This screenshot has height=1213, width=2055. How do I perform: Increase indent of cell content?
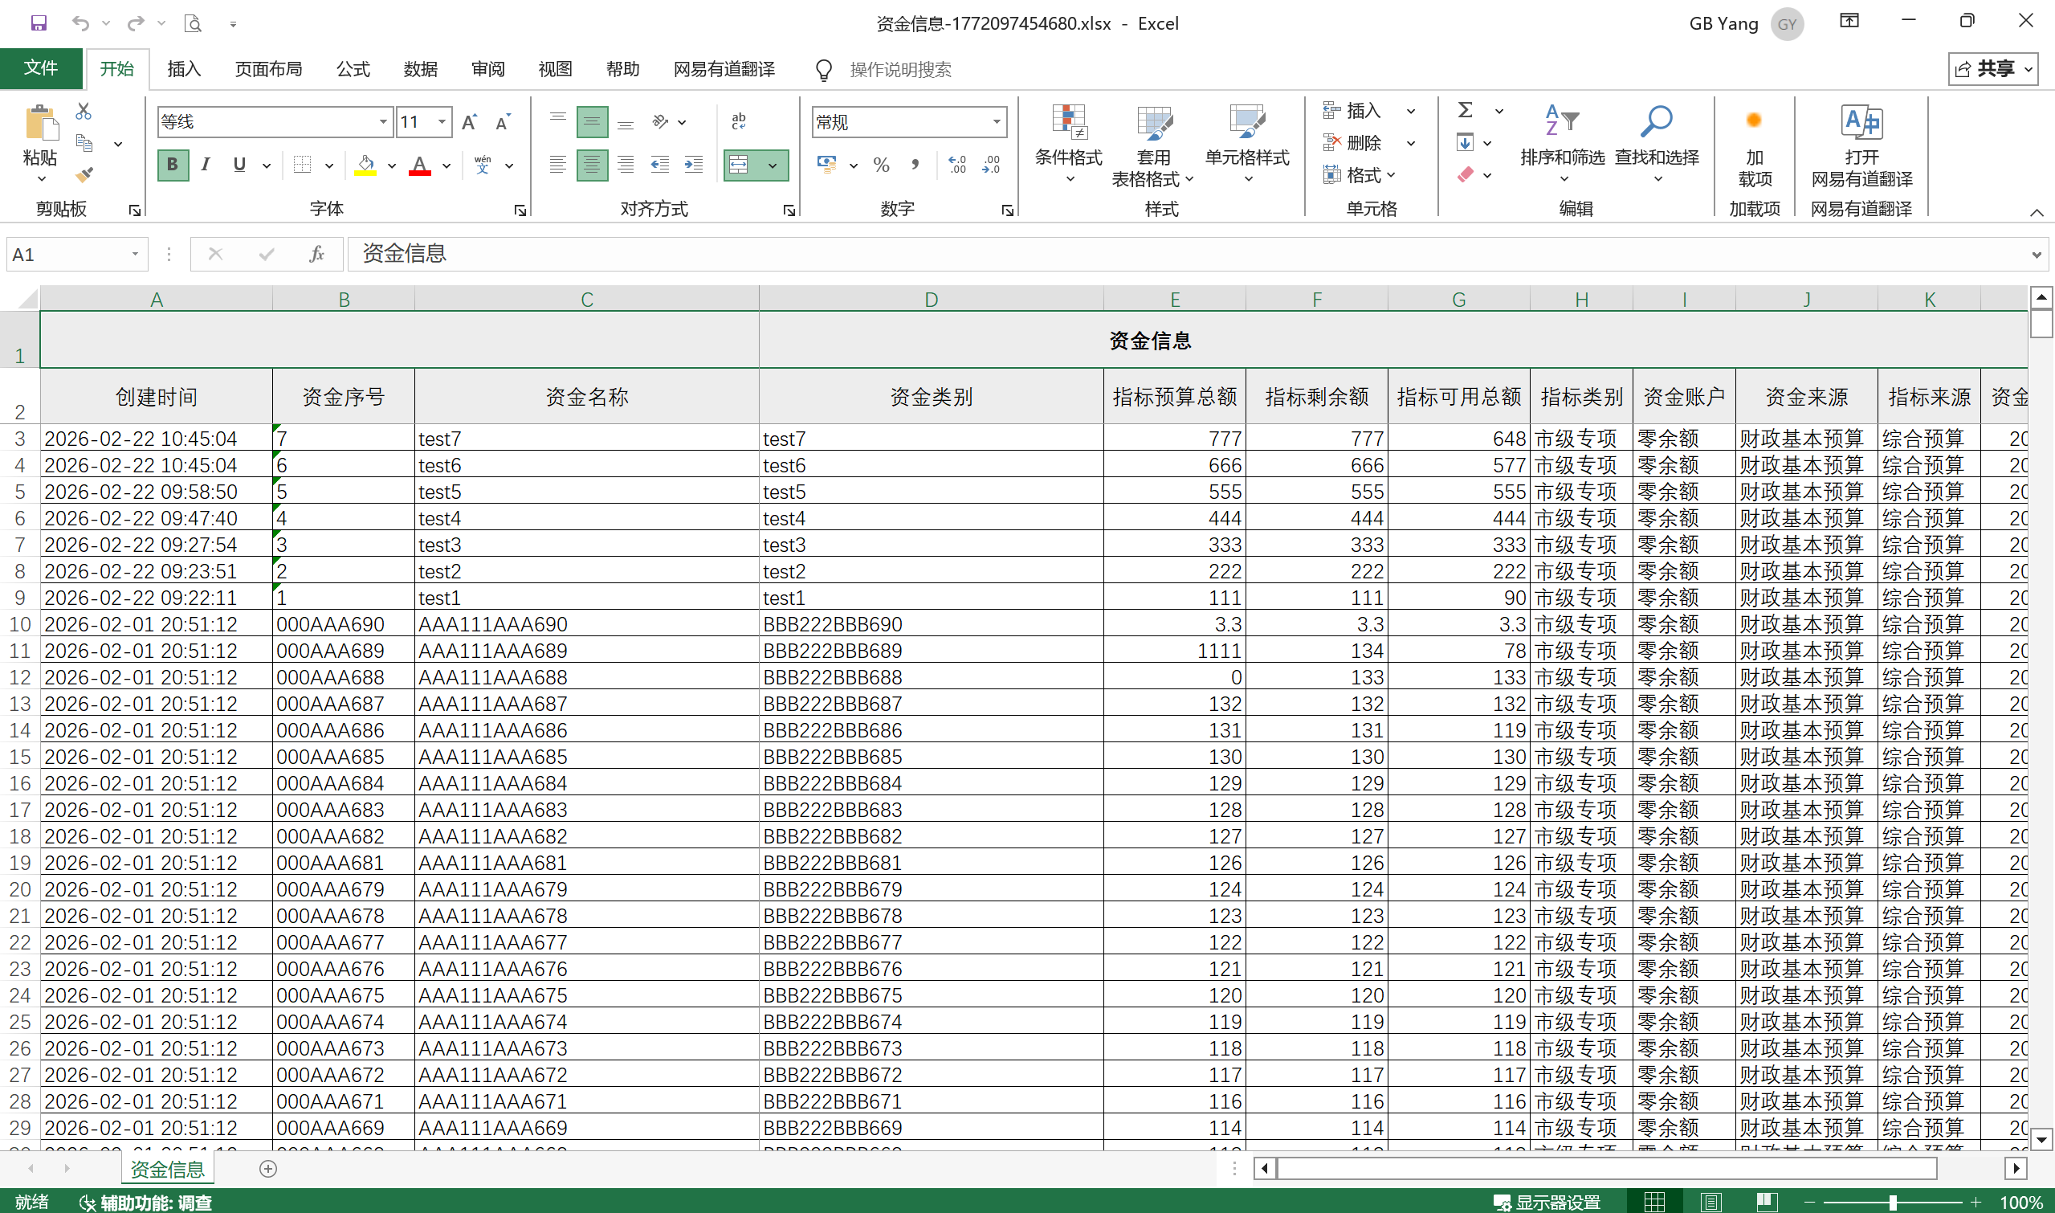[x=694, y=165]
